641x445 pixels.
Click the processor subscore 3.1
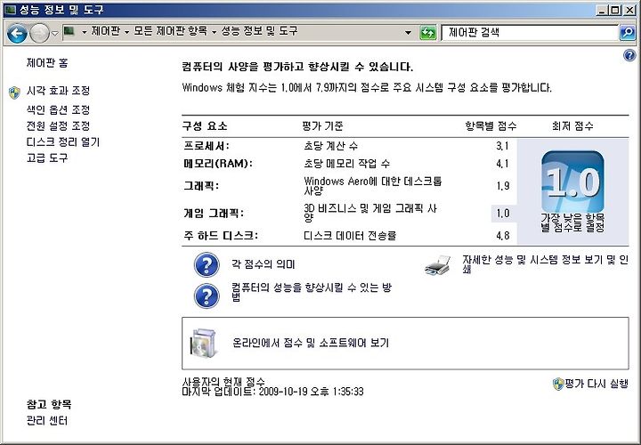point(502,146)
